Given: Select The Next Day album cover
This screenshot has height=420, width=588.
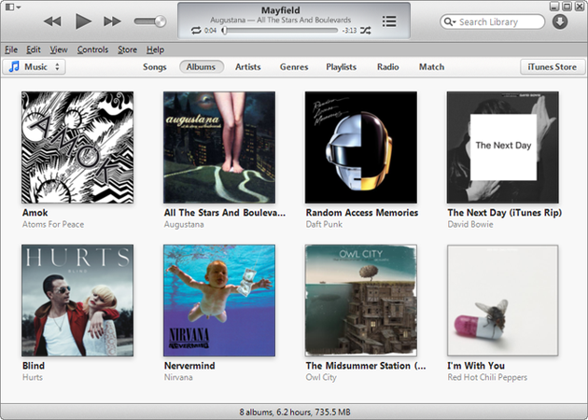Looking at the screenshot, I should (x=502, y=147).
